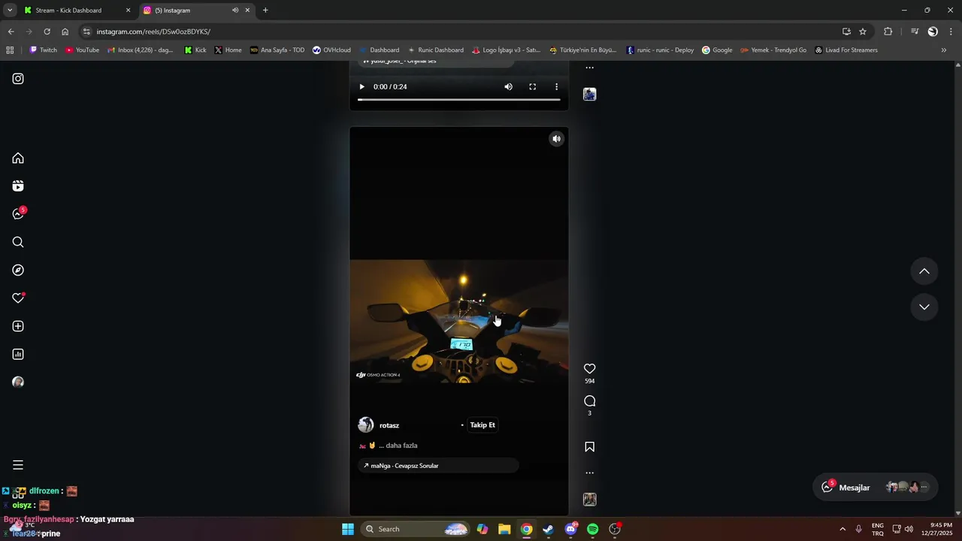Open Search in the Instagram sidebar
This screenshot has height=541, width=962.
pyautogui.click(x=18, y=242)
